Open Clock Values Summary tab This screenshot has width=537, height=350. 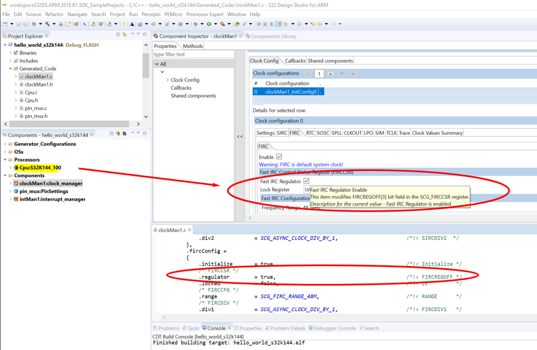(438, 133)
